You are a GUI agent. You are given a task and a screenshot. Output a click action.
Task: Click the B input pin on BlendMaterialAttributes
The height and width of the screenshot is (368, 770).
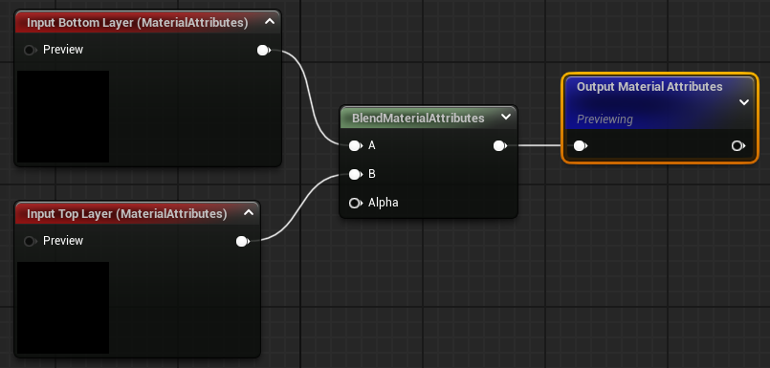[356, 174]
